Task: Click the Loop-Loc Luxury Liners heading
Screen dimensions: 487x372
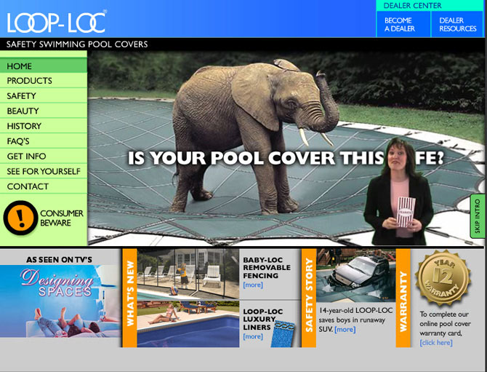Action: (x=262, y=320)
